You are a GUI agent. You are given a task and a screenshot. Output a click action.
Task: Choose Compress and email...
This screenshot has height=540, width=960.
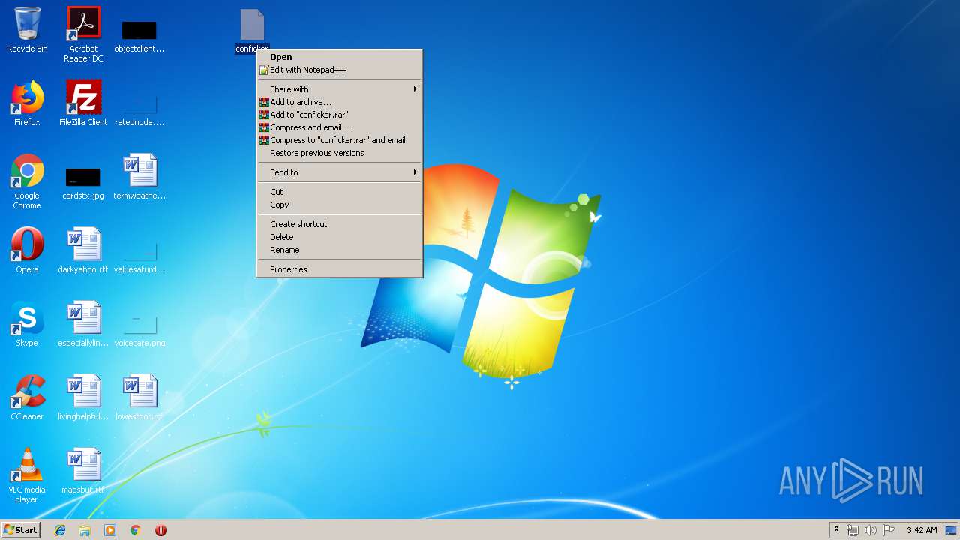[x=340, y=127]
